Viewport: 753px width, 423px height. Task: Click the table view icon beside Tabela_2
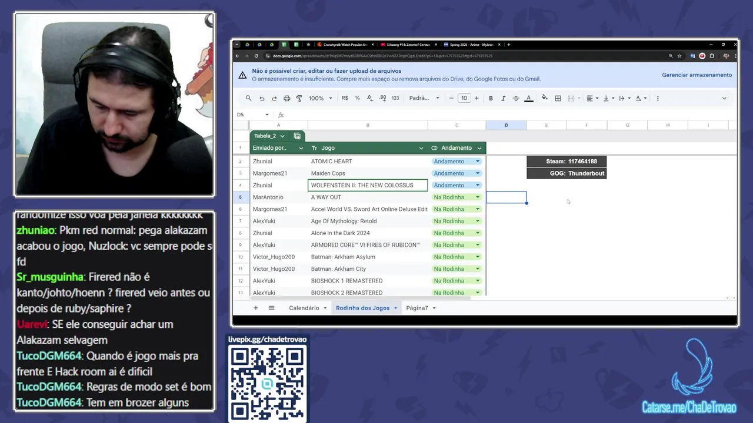tap(297, 136)
